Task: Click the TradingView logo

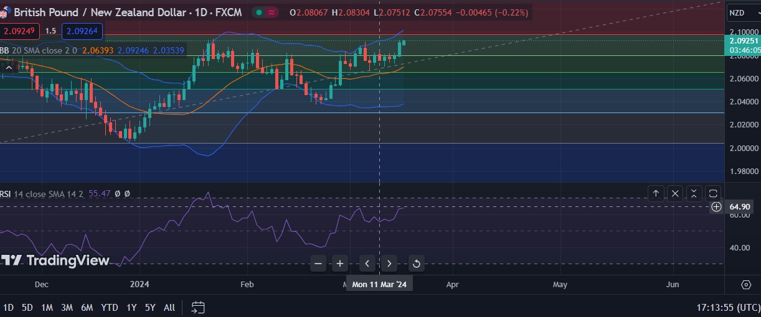Action: click(x=55, y=260)
